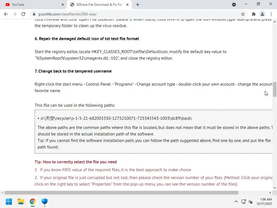This screenshot has width=277, height=208.
Task: Open File Explorer from taskbar
Action: [x=21, y=201]
